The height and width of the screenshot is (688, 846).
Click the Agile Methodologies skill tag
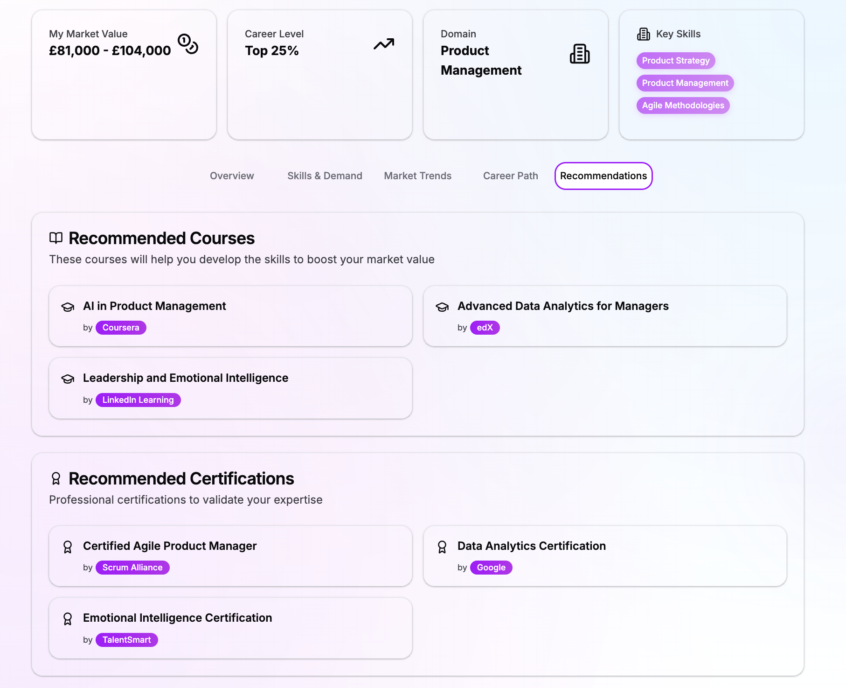click(x=683, y=105)
